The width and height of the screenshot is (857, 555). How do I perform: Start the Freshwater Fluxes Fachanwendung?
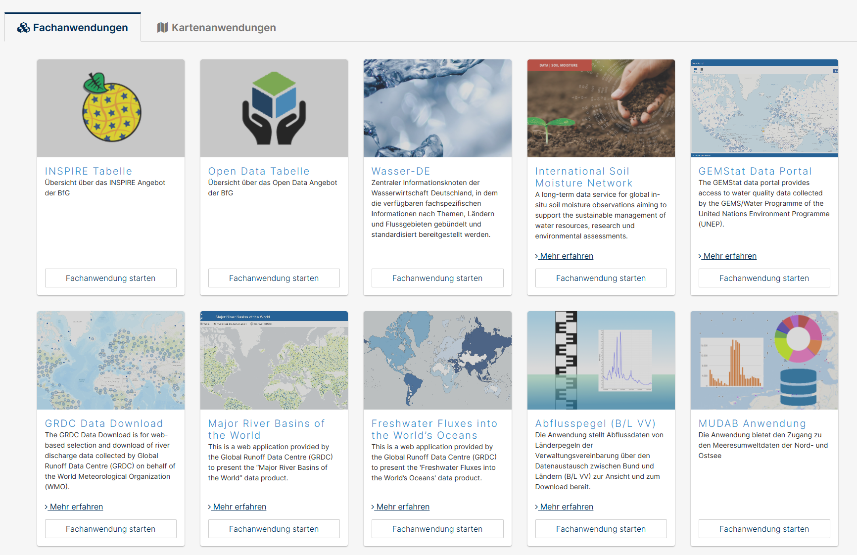[x=437, y=529]
